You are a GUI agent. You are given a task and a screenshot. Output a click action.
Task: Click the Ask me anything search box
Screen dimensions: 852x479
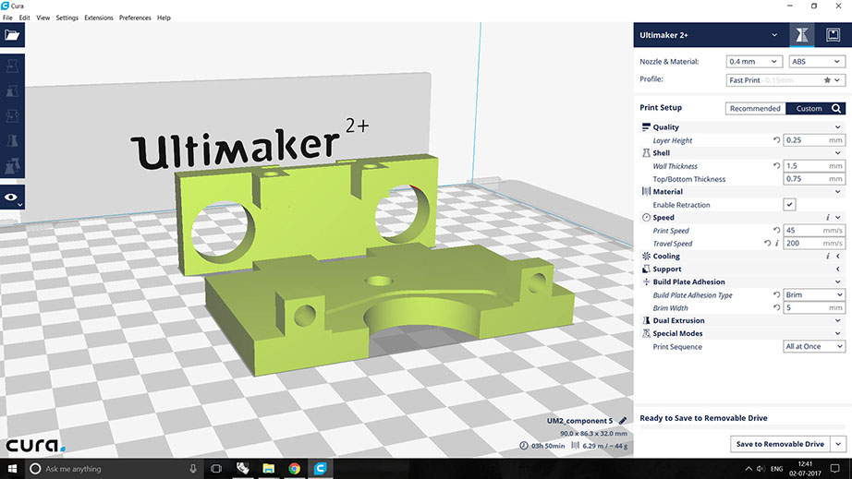coord(114,469)
